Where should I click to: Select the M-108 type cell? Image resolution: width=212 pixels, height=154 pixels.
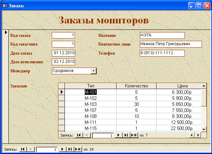point(91,116)
